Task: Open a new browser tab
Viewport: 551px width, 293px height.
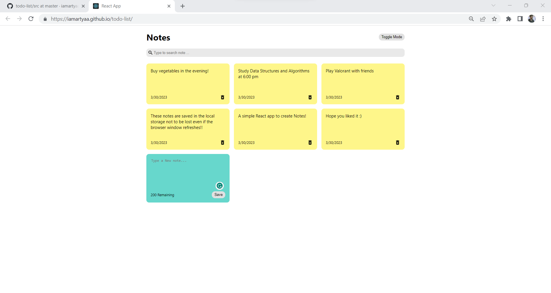Action: pyautogui.click(x=183, y=6)
